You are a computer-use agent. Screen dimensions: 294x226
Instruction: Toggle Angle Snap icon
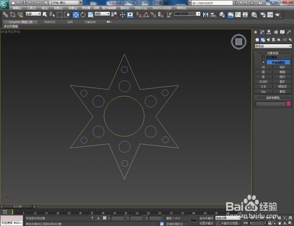tap(146, 14)
